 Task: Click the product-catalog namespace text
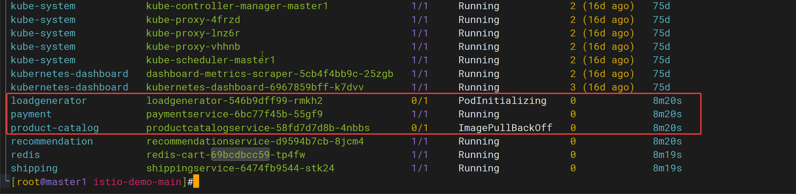click(x=55, y=128)
